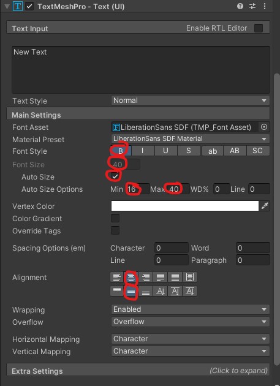
Task: Uncheck the Auto Size checkbox
Action: (115, 176)
